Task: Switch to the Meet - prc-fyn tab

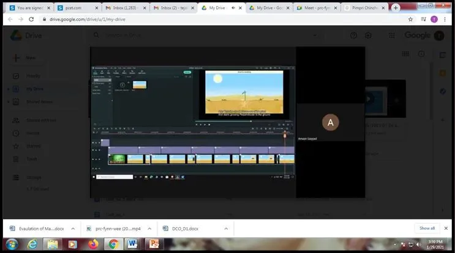Action: [317, 8]
